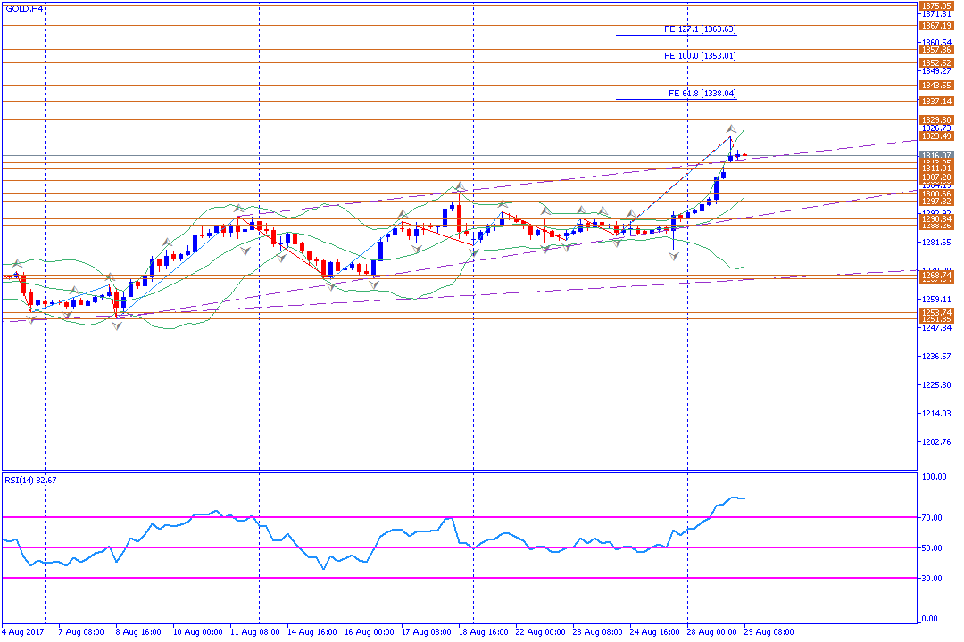The width and height of the screenshot is (964, 642).
Task: Select the 1329.80 resistance level price tag
Action: [935, 119]
